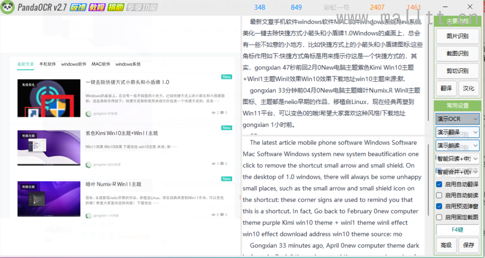Click the 截图识别 screenshot recognition button

(x=457, y=53)
